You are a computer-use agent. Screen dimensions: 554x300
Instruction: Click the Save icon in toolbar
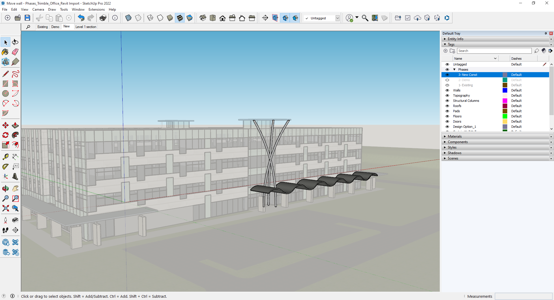coord(27,18)
